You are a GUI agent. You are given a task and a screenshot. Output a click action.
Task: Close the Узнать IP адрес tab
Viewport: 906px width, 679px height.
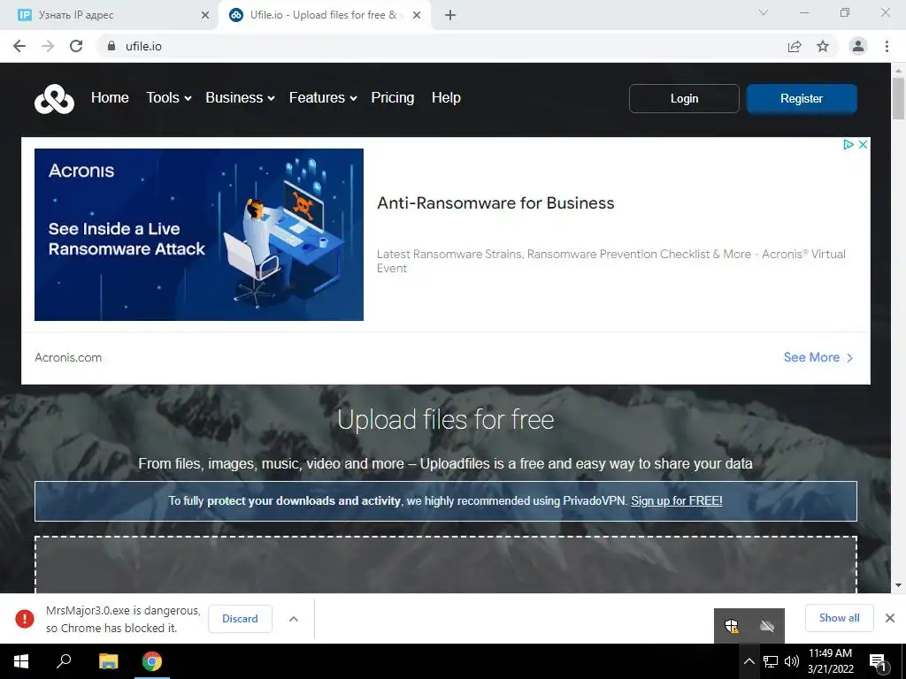pos(205,15)
